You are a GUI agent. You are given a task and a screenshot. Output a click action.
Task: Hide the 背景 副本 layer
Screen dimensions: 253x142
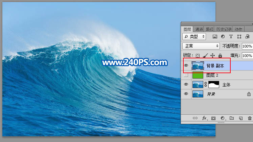186,65
